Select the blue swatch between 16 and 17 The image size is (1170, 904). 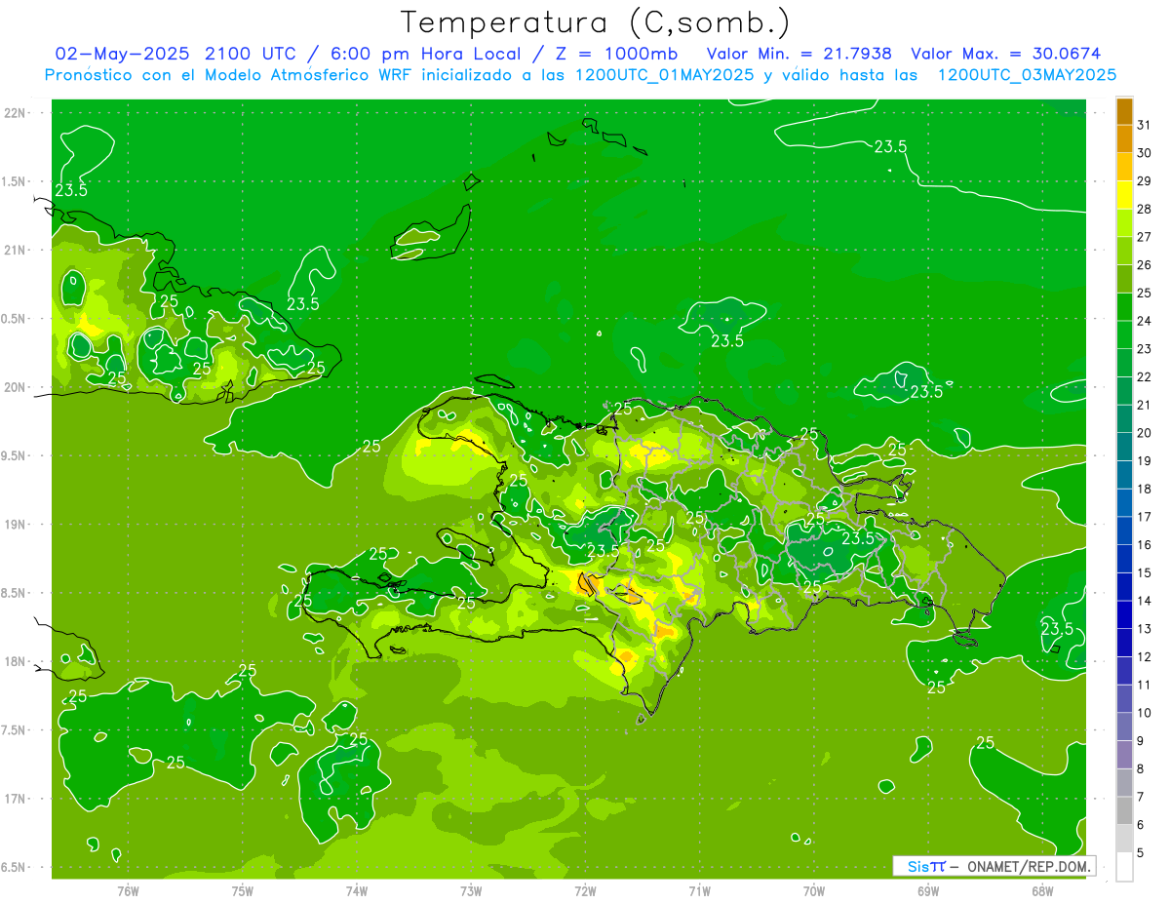click(x=1124, y=531)
